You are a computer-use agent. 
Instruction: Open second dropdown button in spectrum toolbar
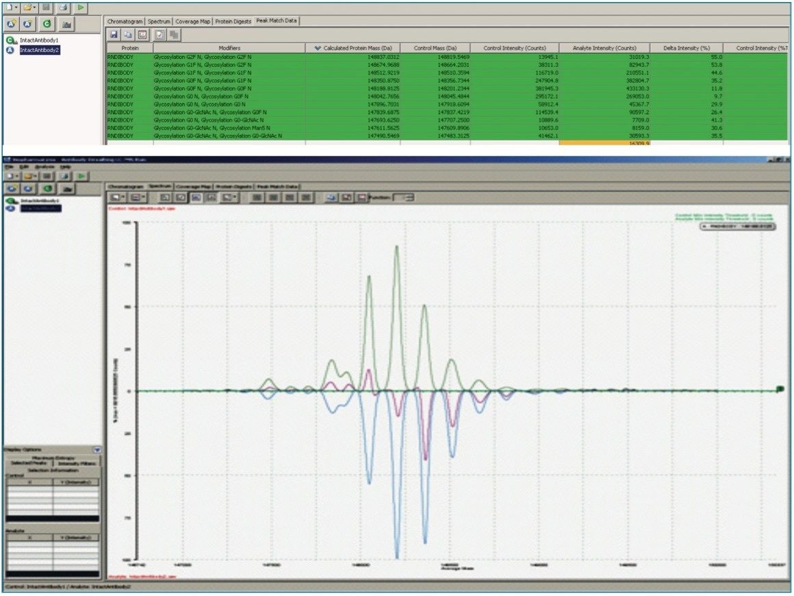pos(136,197)
